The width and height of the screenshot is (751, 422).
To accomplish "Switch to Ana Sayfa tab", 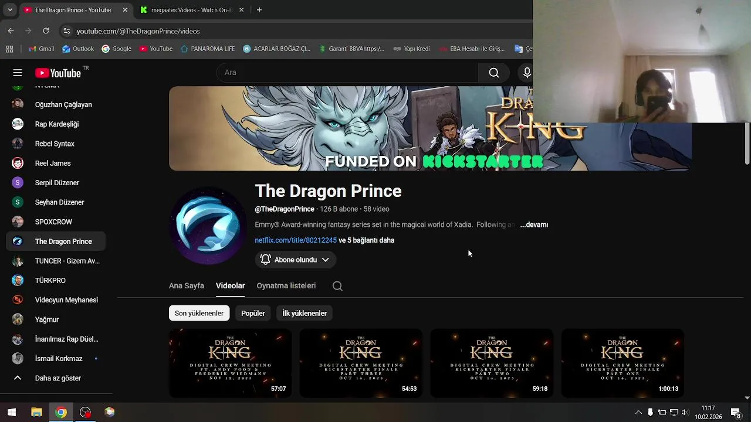I will click(x=187, y=285).
